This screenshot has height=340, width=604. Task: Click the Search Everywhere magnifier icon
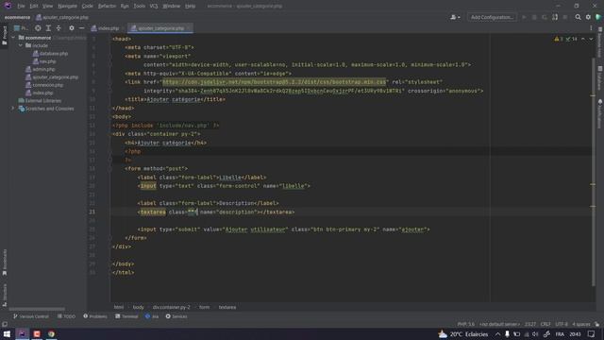578,17
